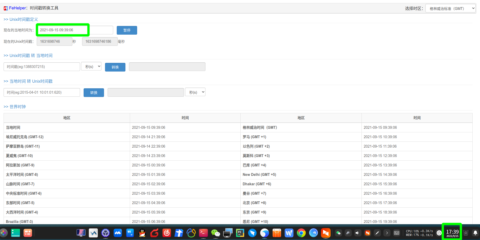This screenshot has height=240, width=480.
Task: Open the 选择时区 timezone dropdown
Action: (450, 8)
